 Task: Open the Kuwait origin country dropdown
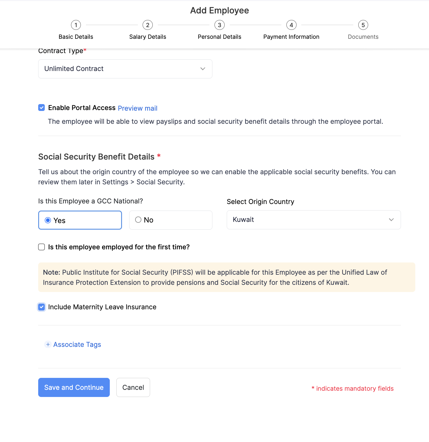[x=313, y=220]
